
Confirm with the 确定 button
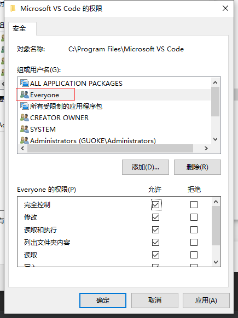[103, 301]
